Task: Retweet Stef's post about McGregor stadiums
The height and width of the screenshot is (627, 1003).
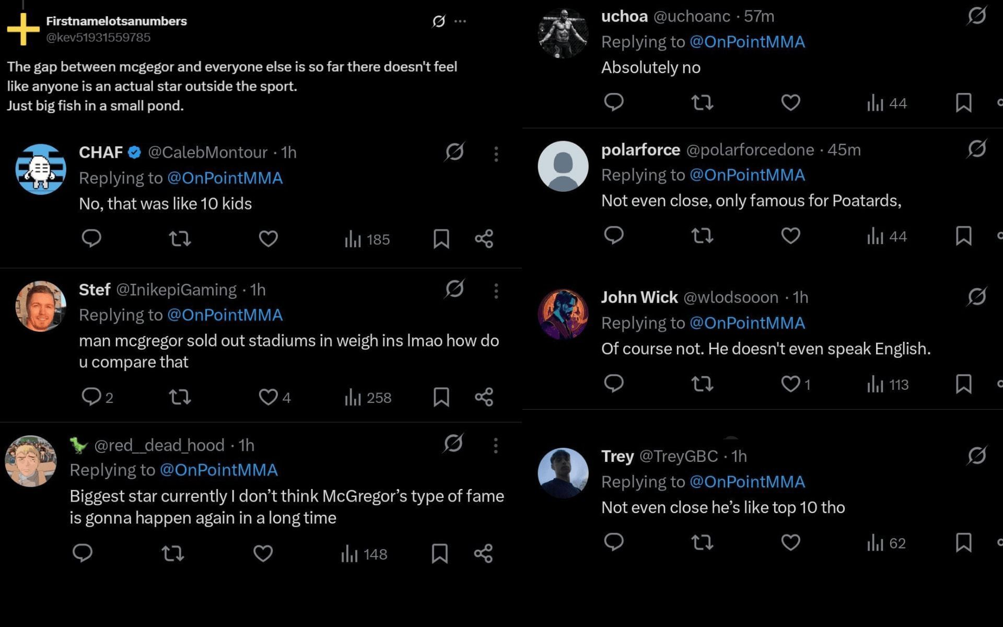Action: click(180, 397)
